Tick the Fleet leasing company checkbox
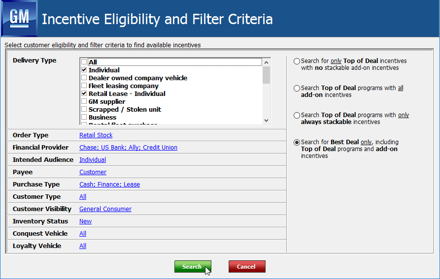Screen dimensions: 440x279 click(84, 86)
